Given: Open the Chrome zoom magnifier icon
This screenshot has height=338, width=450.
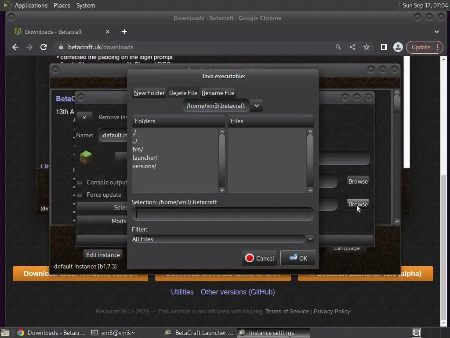Looking at the screenshot, I should tap(338, 47).
